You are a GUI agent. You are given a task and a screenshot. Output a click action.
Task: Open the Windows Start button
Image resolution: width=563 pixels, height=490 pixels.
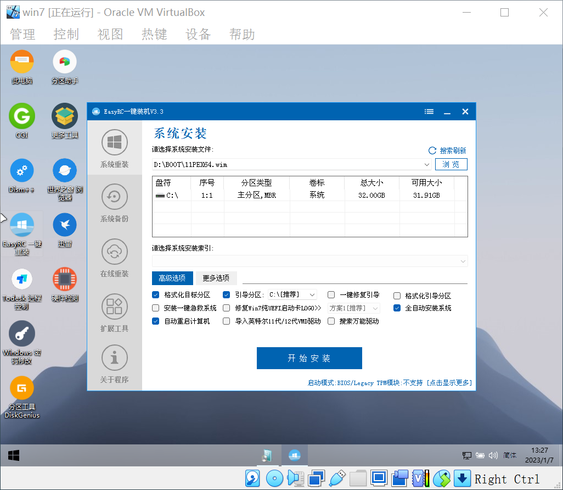pyautogui.click(x=14, y=455)
